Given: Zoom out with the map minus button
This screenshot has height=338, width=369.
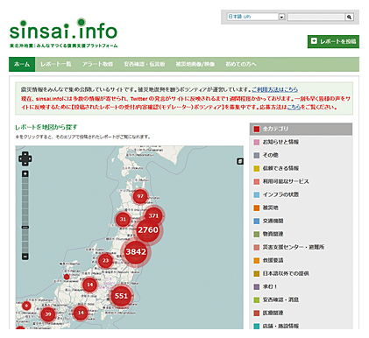Looking at the screenshot, I should [25, 257].
